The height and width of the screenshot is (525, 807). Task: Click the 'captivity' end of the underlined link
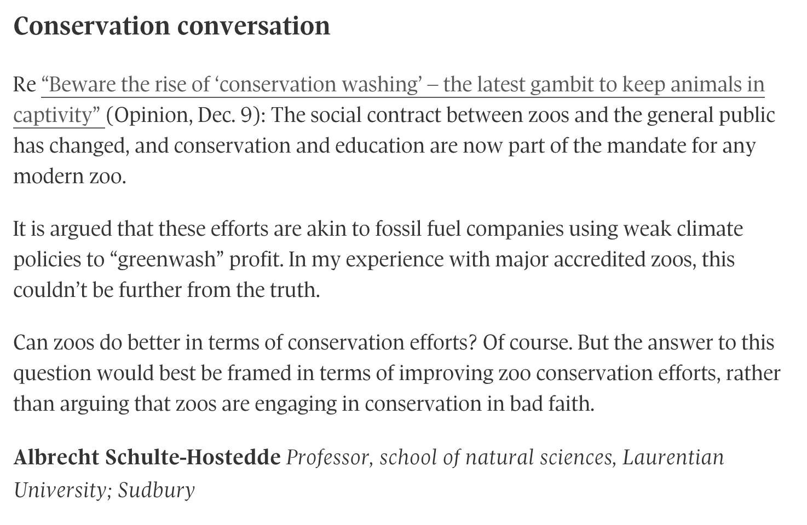click(x=56, y=115)
